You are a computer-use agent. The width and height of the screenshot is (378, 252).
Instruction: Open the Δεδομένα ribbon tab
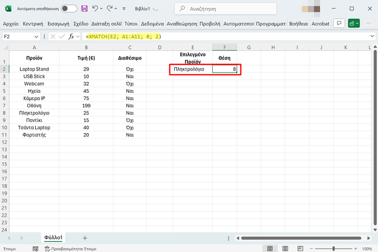152,24
